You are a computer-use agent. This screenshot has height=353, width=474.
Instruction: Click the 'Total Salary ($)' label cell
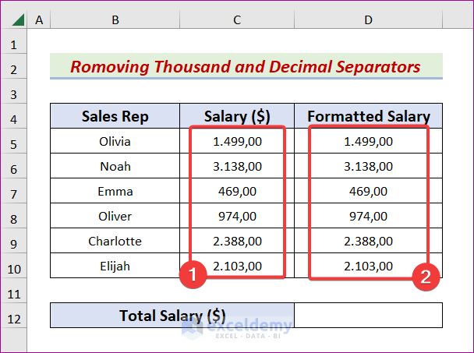point(172,316)
